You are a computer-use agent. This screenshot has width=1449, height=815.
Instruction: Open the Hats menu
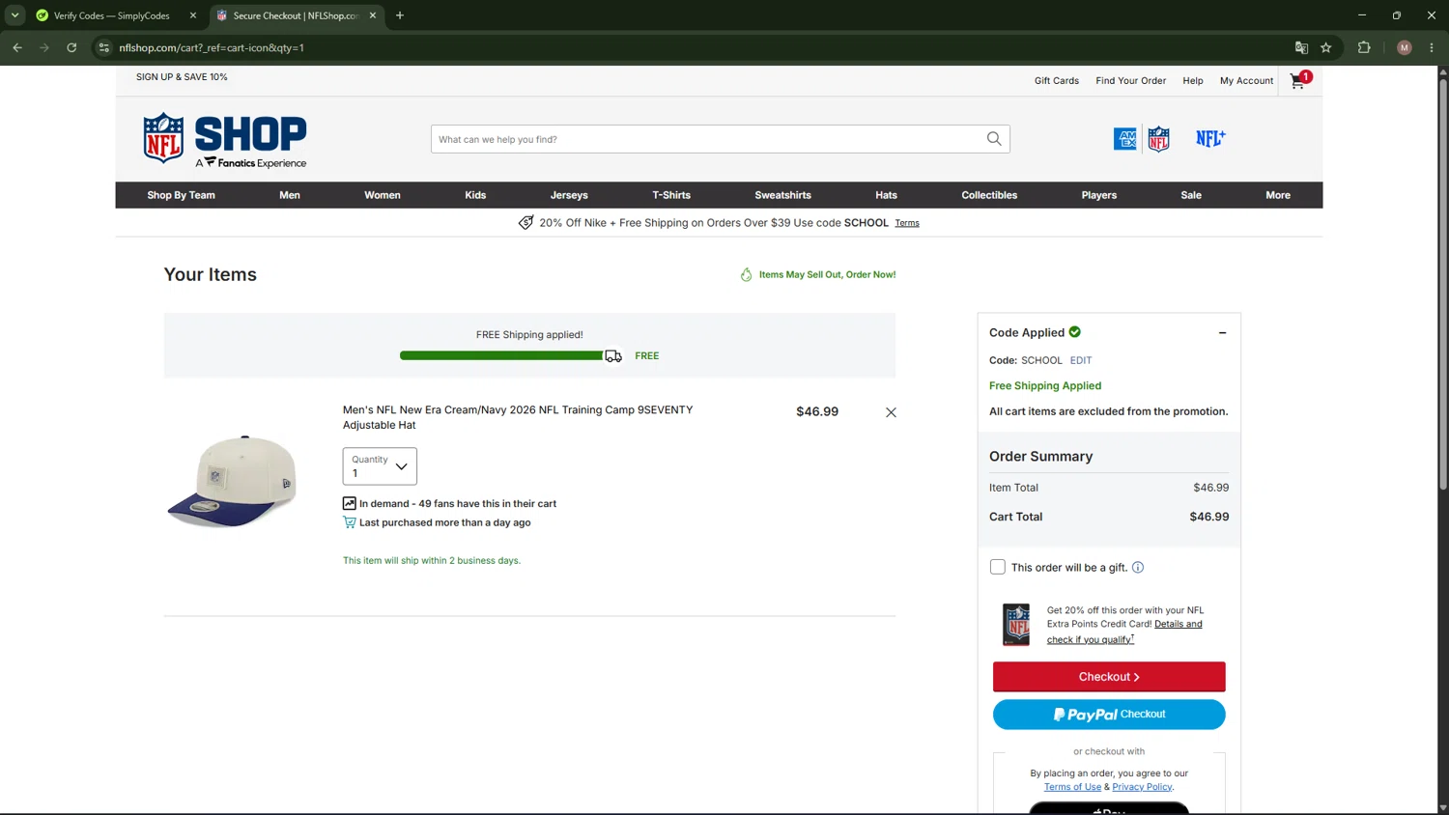click(x=886, y=195)
